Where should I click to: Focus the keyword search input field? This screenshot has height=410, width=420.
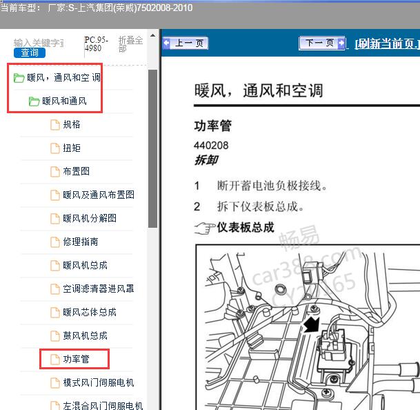pos(39,43)
